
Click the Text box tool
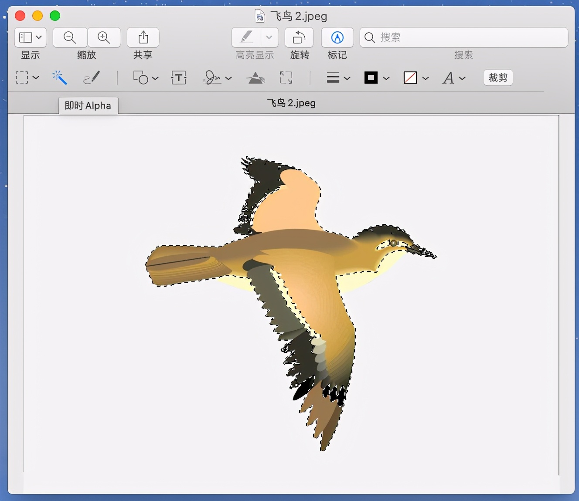tap(179, 78)
